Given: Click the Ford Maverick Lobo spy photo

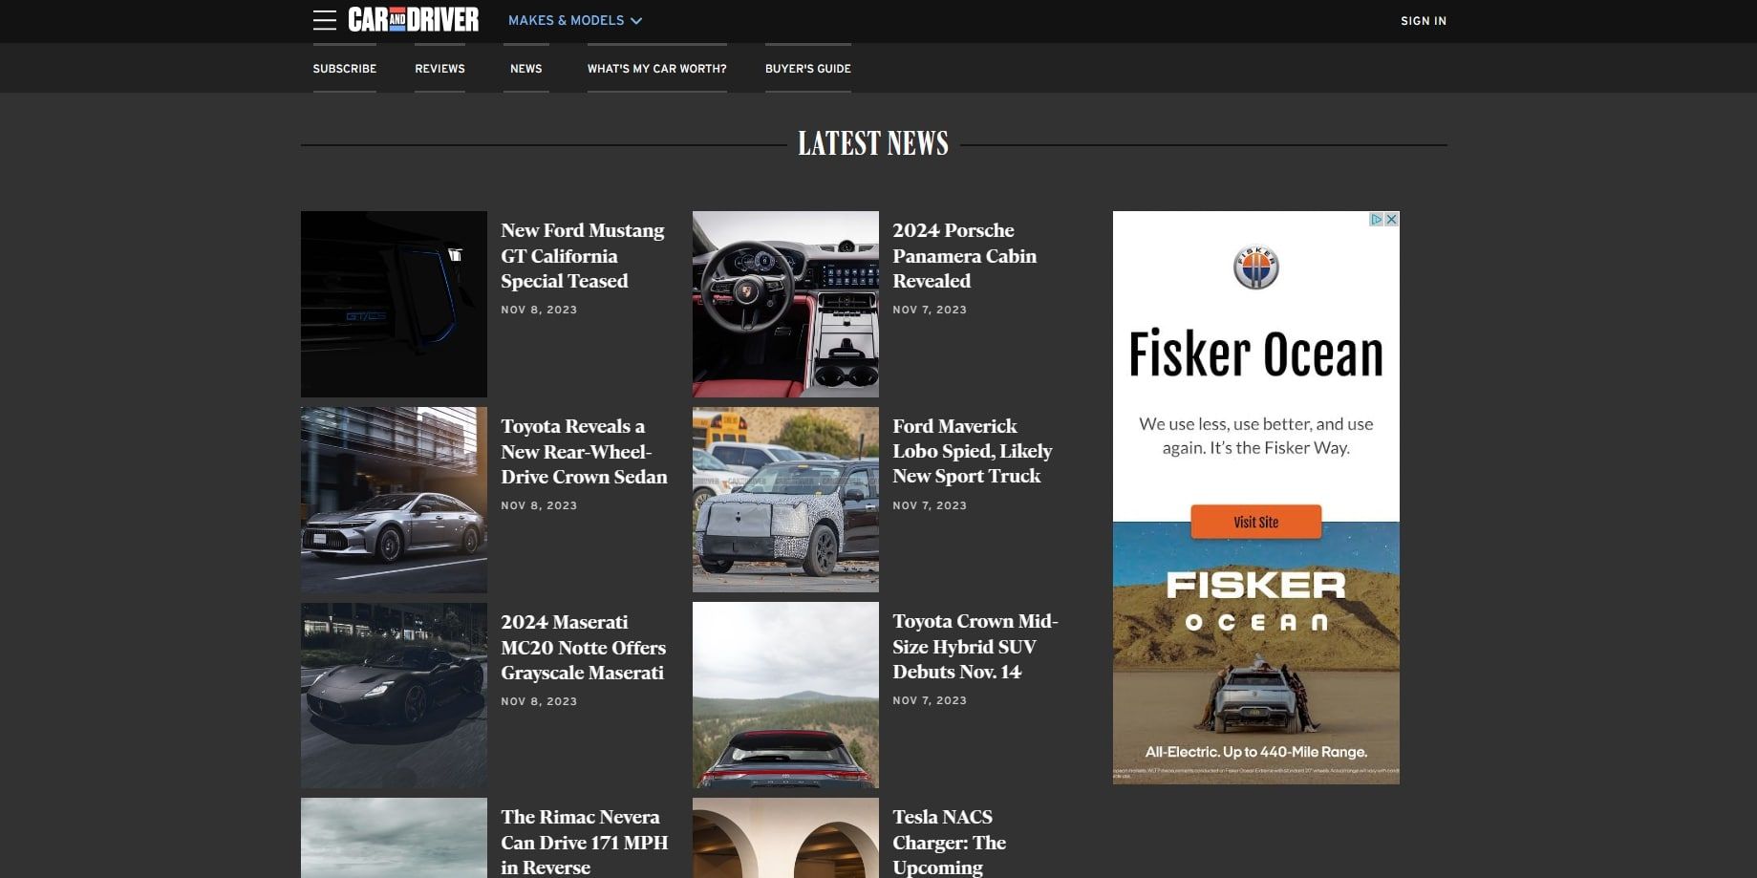Looking at the screenshot, I should (x=785, y=500).
